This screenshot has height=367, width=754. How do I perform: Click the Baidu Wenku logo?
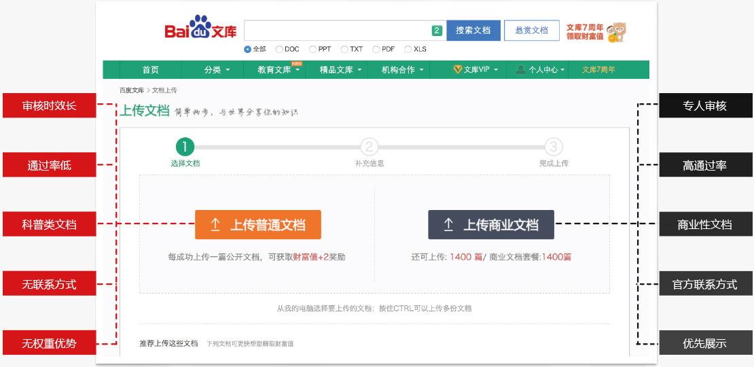pyautogui.click(x=200, y=29)
